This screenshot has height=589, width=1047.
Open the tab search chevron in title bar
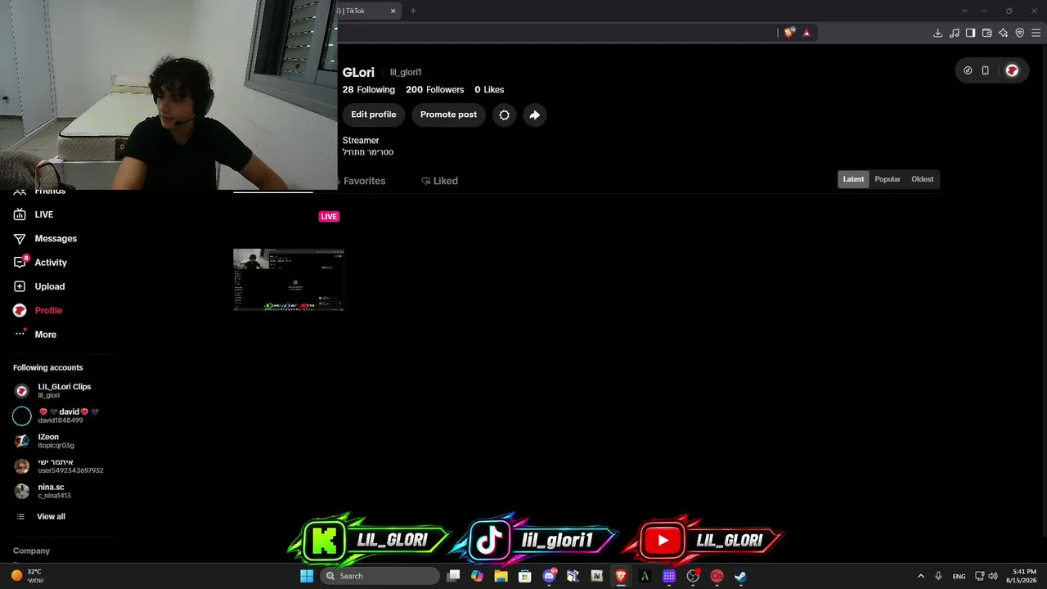964,11
